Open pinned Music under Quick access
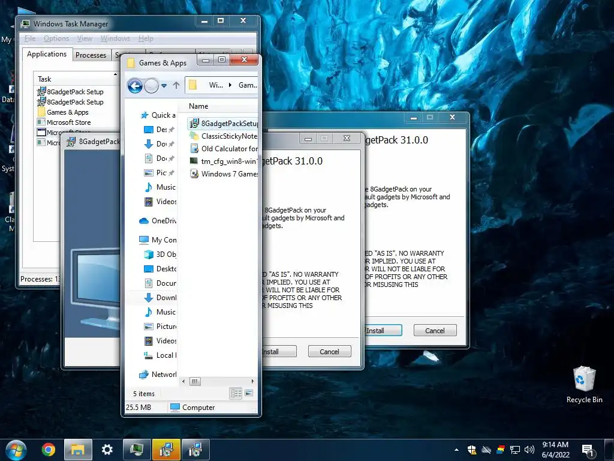This screenshot has width=614, height=461. pos(160,187)
